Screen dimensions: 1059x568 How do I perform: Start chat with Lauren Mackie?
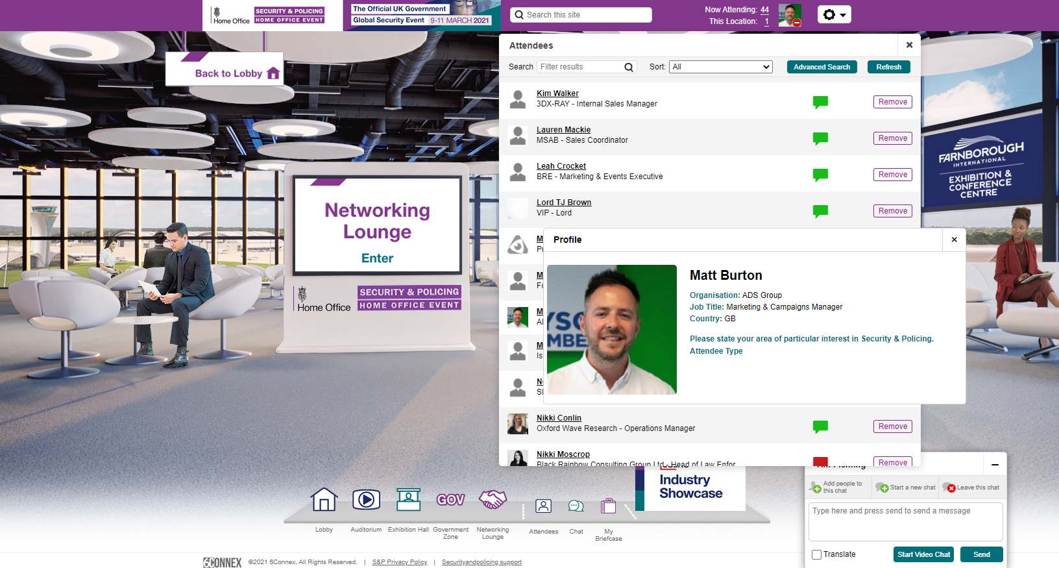click(x=820, y=138)
